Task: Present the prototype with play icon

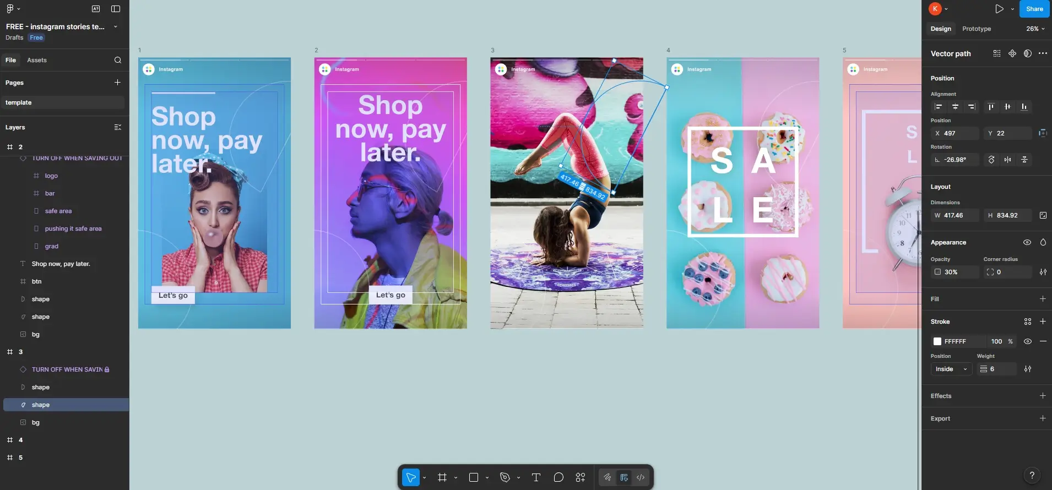Action: 999,9
